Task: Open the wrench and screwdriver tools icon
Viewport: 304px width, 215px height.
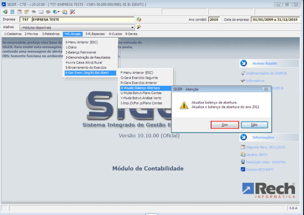Action: point(72,12)
